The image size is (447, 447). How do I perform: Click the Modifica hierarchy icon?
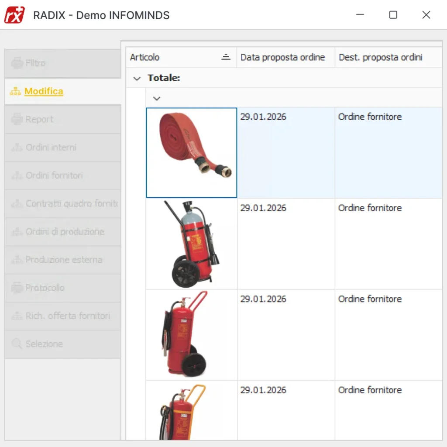(x=14, y=91)
